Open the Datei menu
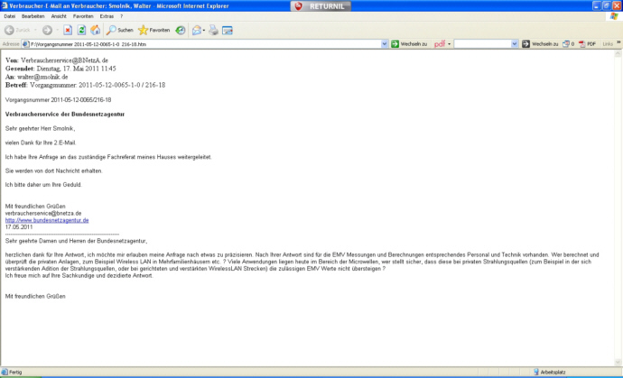Screen dimensions: 623x378 point(10,16)
